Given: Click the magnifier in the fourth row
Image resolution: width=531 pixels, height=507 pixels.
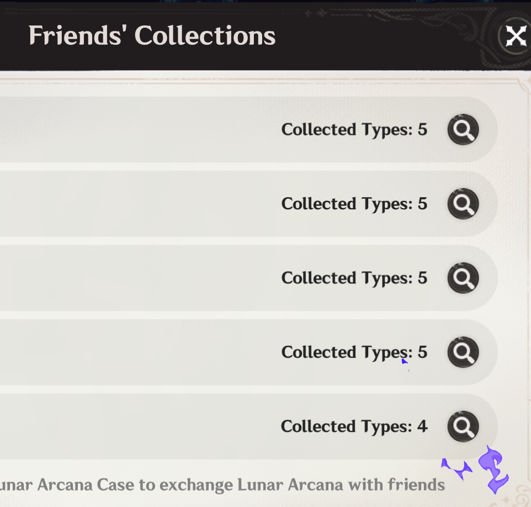Looking at the screenshot, I should pyautogui.click(x=463, y=352).
